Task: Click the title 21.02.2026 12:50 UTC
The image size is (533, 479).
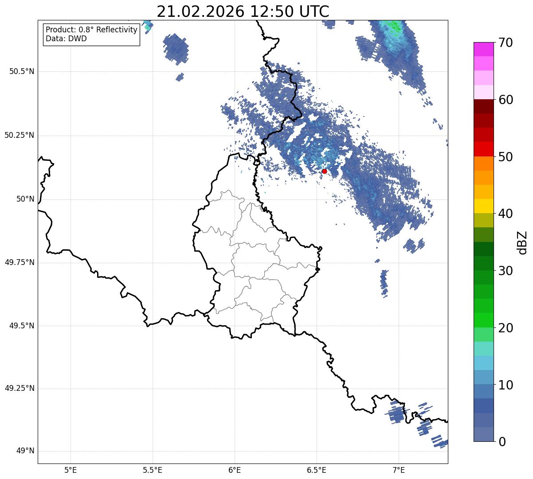Action: (243, 12)
